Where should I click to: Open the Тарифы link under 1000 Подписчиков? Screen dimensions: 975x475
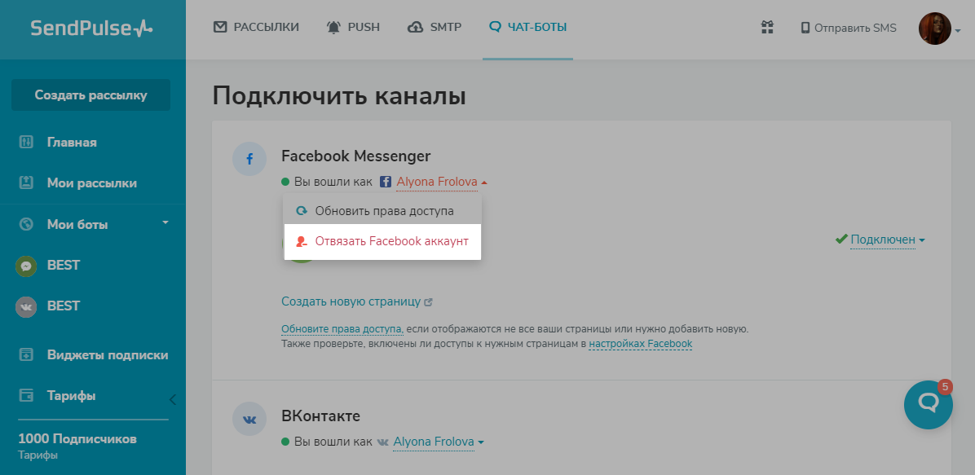coord(38,455)
